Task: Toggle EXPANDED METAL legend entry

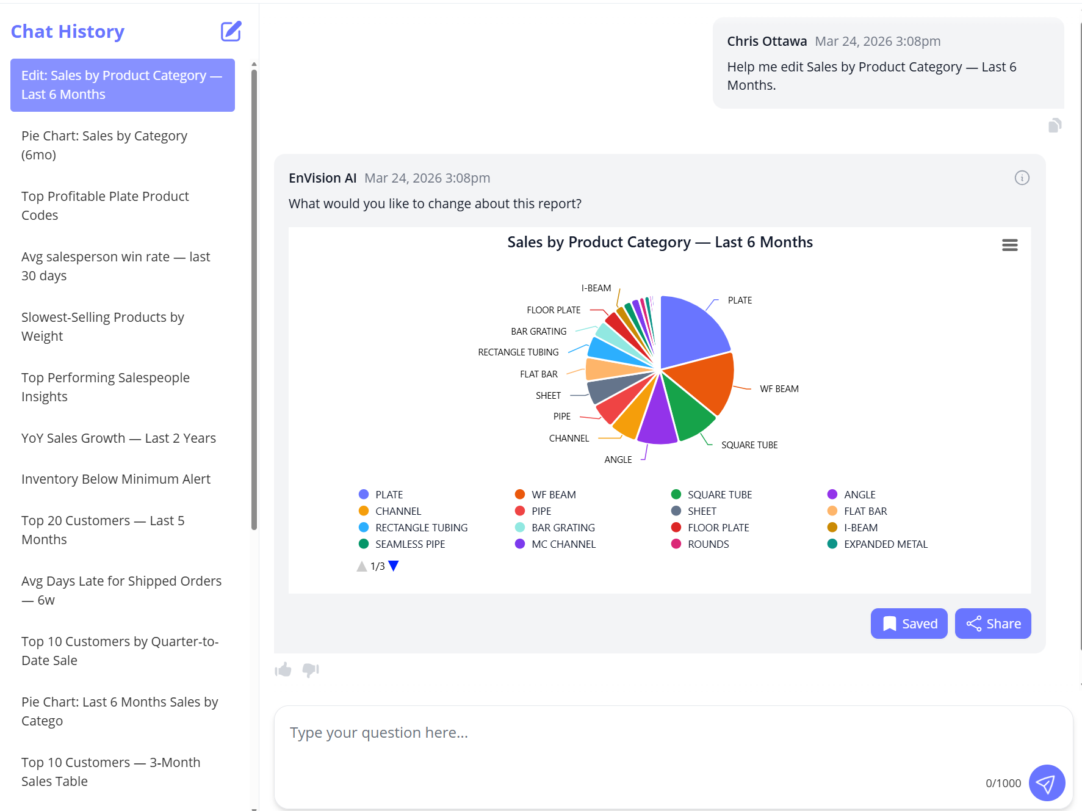Action: click(878, 544)
